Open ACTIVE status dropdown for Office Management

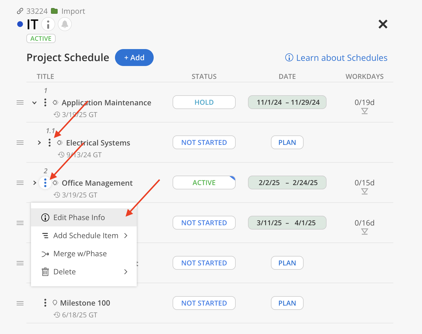(x=204, y=182)
